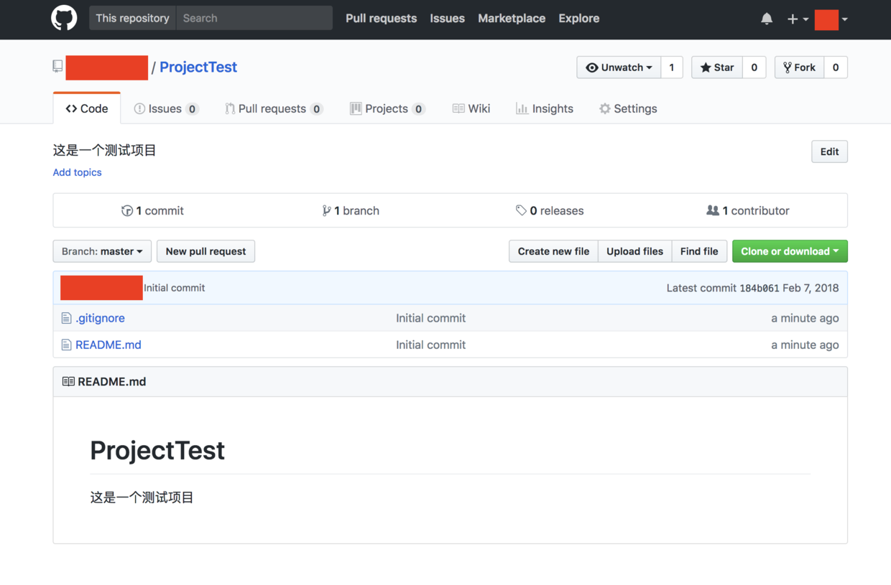Star the ProjectTest repository
891x585 pixels.
(717, 67)
